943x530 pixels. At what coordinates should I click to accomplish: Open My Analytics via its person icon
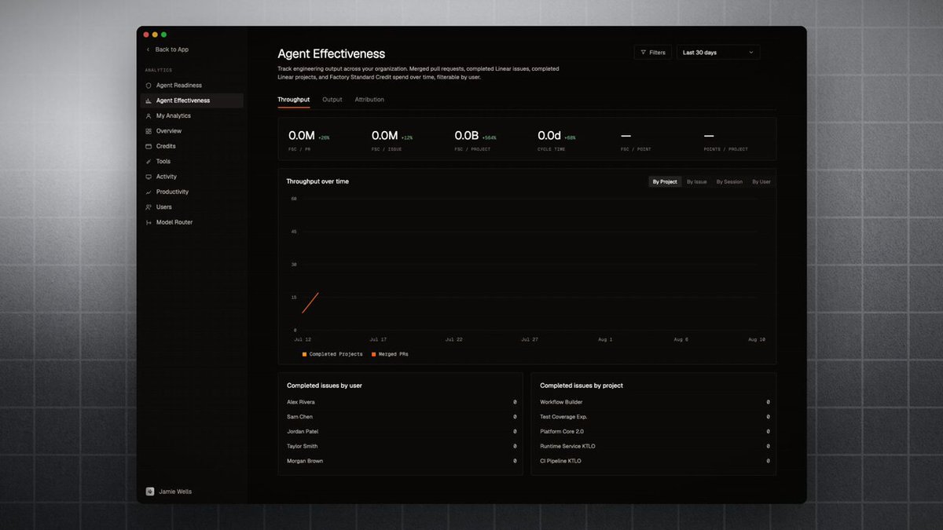pyautogui.click(x=149, y=116)
